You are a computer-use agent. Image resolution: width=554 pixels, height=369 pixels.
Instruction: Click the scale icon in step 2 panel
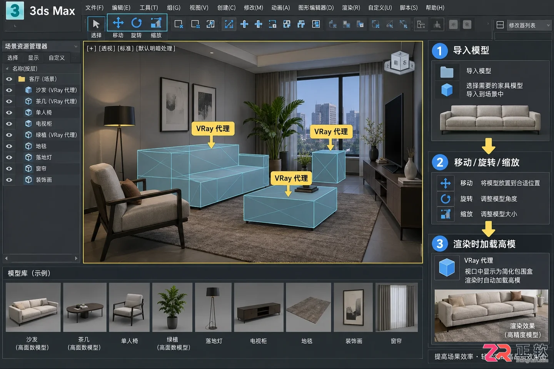pos(446,214)
